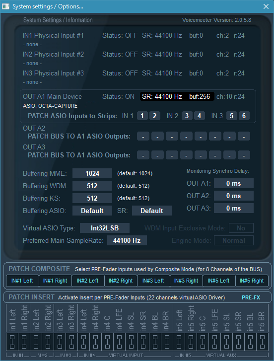Select composite patch IN#1 Left
This screenshot has height=361, width=274.
tap(22, 281)
